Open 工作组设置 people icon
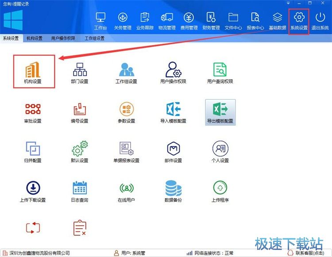 click(127, 73)
